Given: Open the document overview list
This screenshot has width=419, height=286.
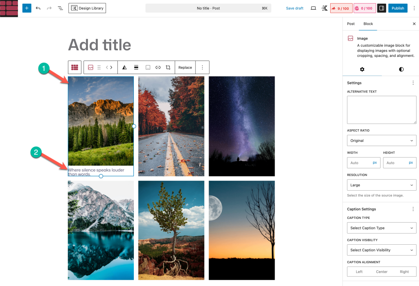Looking at the screenshot, I should pos(60,8).
